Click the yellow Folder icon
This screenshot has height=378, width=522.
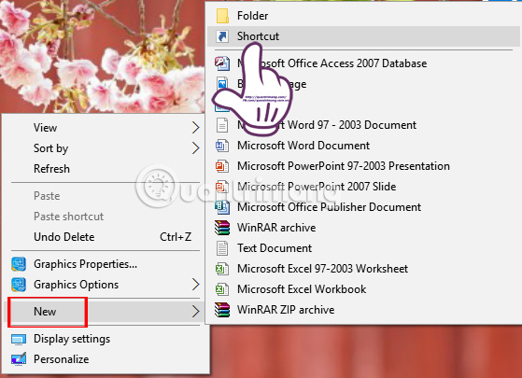[222, 16]
